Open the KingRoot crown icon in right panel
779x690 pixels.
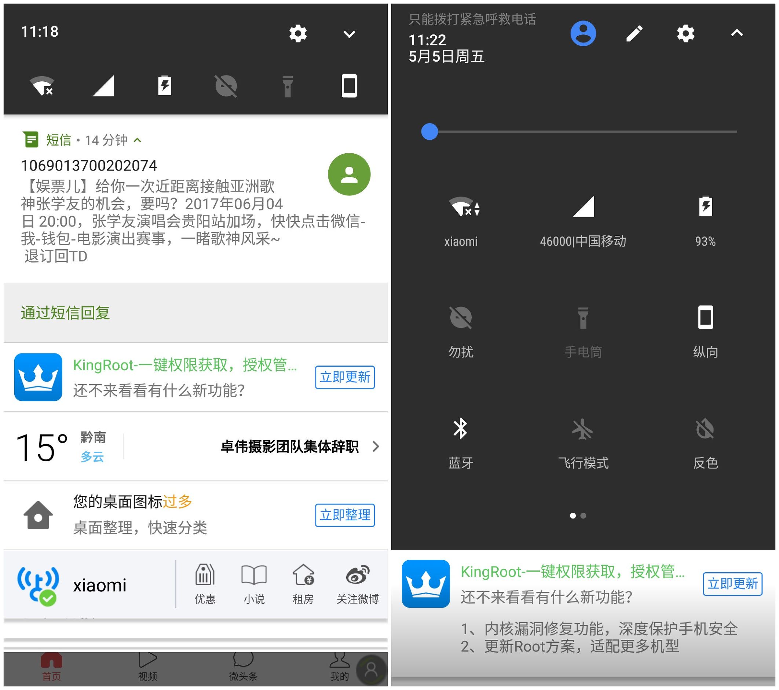click(x=425, y=583)
